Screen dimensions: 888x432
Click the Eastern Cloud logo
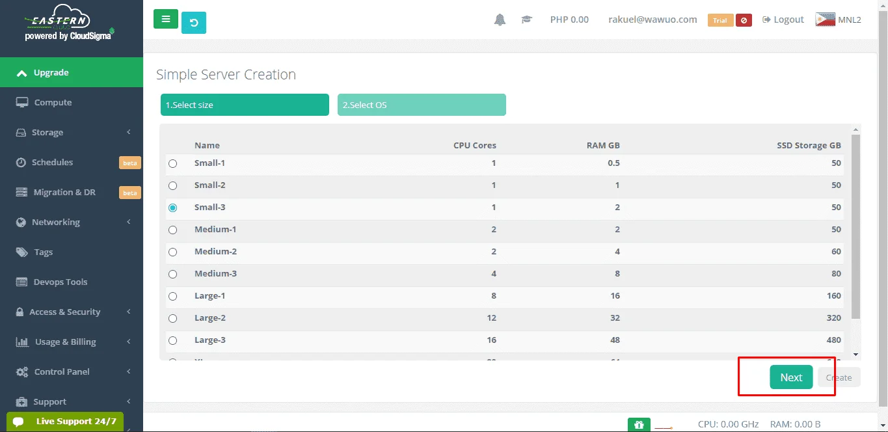point(70,23)
